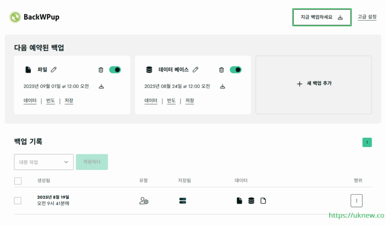
Task: Open 고급 설정 advanced settings link
Action: [x=367, y=17]
